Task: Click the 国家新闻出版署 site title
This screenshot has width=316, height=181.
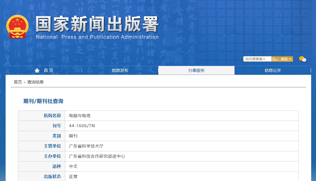Action: [97, 24]
